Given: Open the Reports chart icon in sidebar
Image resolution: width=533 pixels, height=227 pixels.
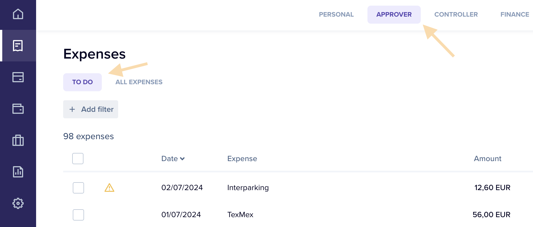Looking at the screenshot, I should click(18, 172).
